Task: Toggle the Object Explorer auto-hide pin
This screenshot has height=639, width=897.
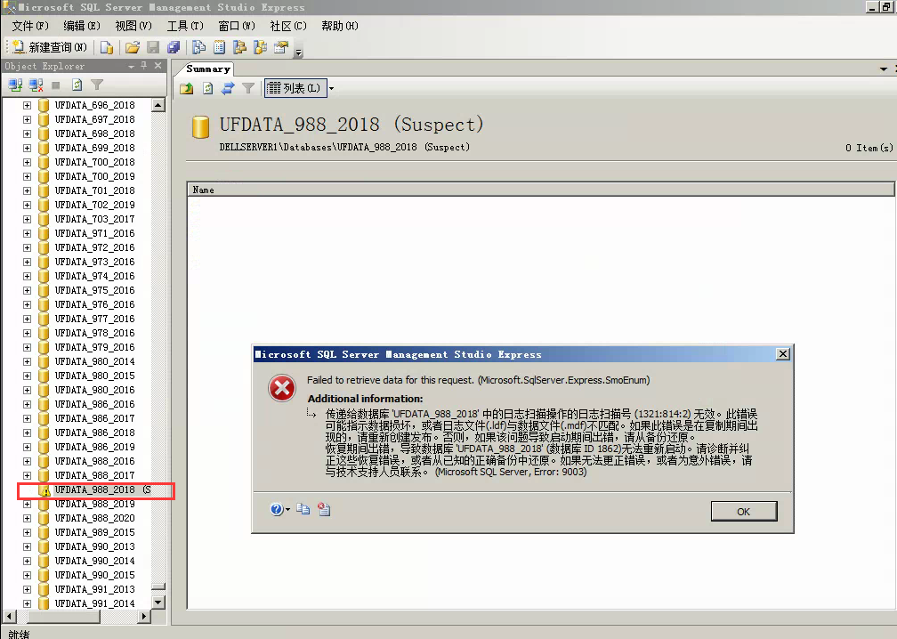Action: coord(144,66)
